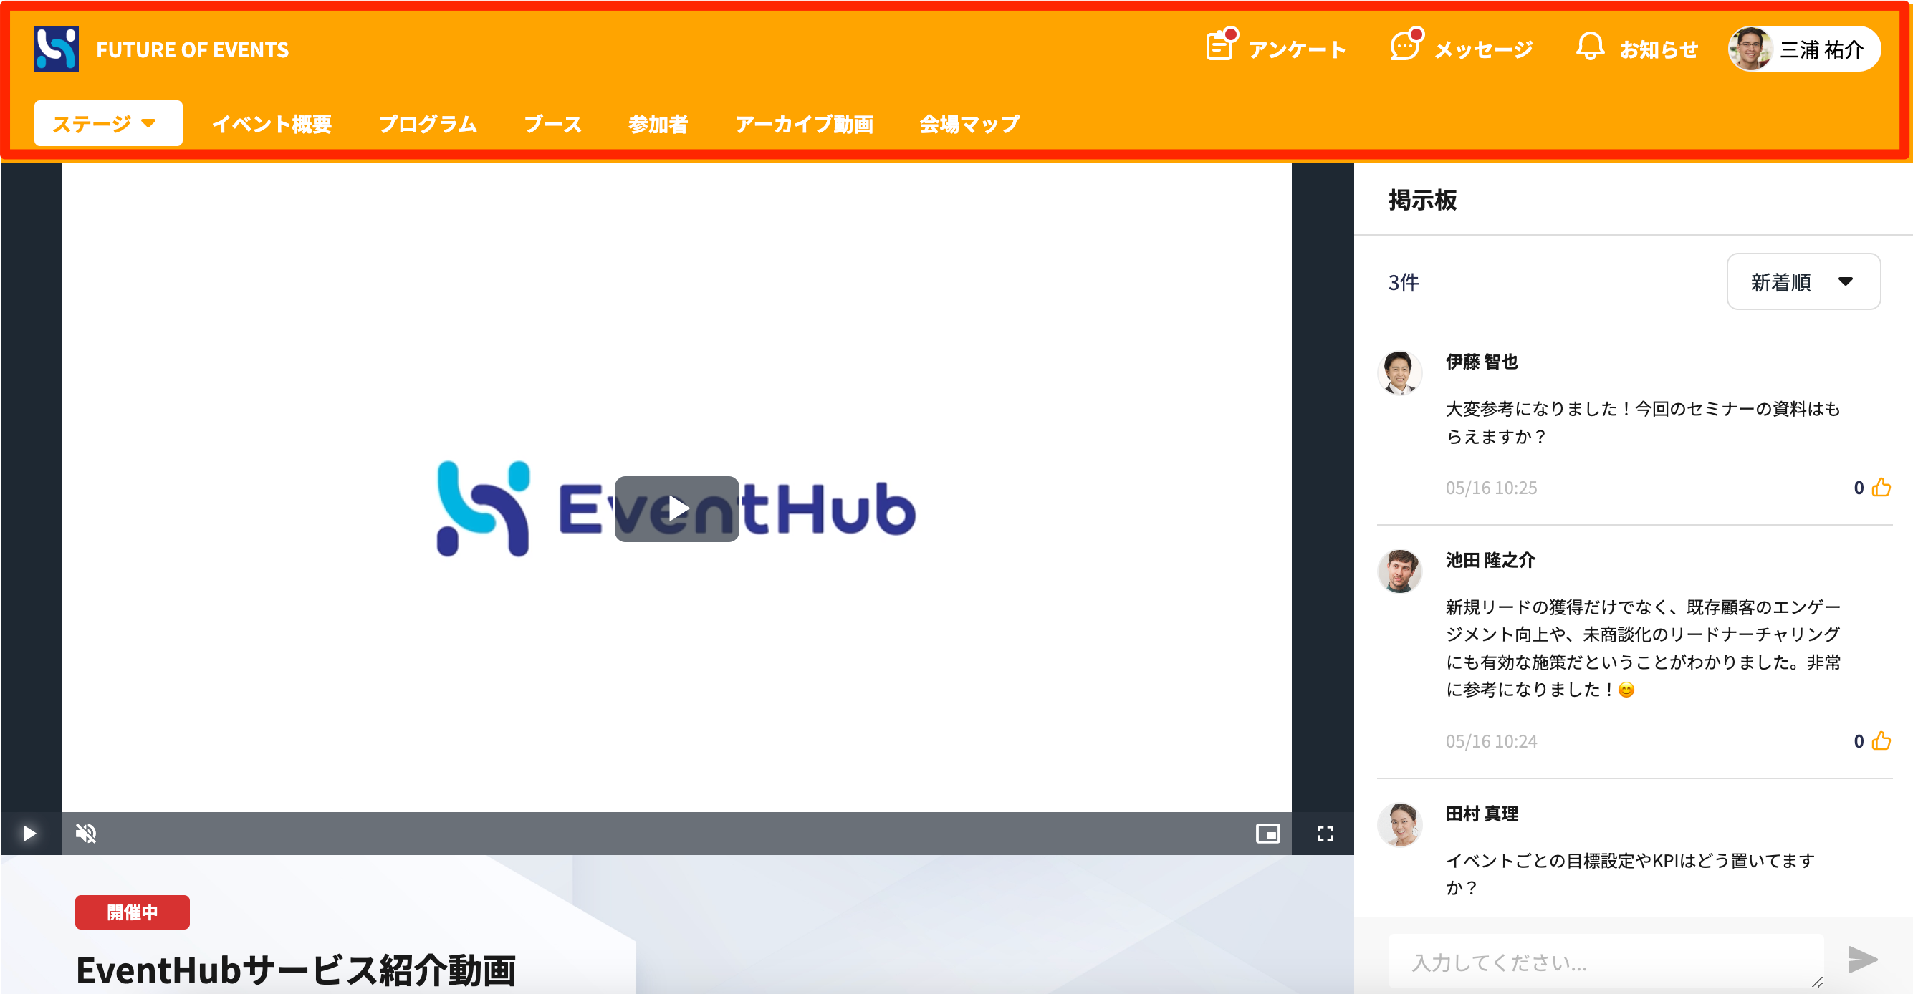Click the EventHub logo in the header

pos(57,49)
